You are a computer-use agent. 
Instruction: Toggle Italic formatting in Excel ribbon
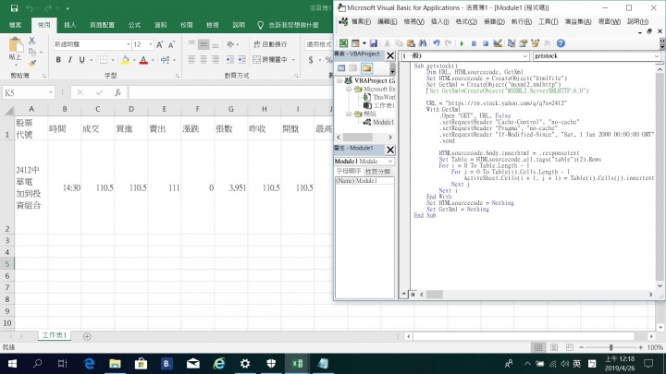(x=69, y=60)
